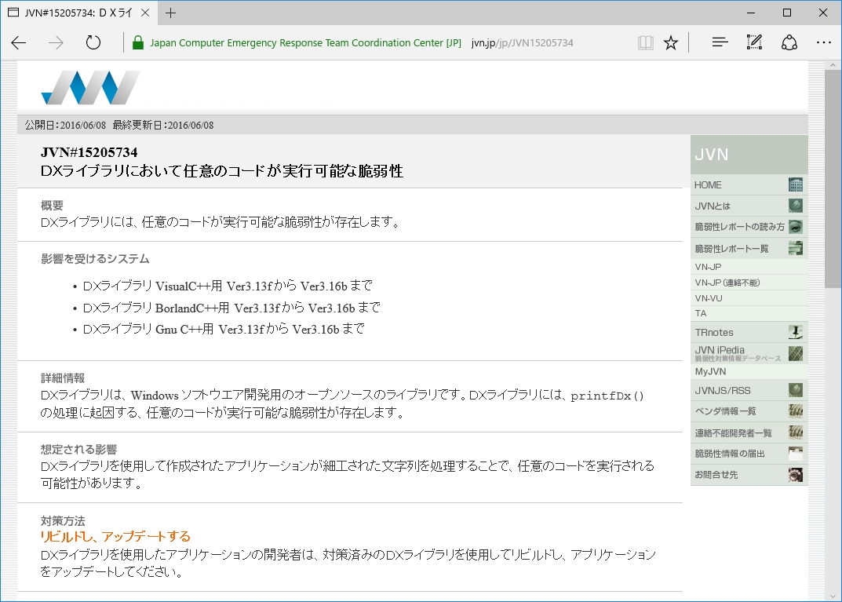
Task: Close the JVN#15205734 tab
Action: [x=145, y=13]
